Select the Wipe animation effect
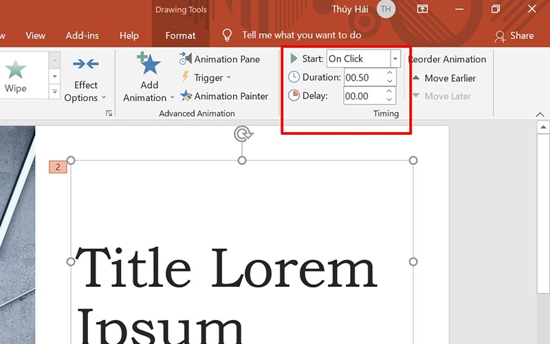 point(15,76)
